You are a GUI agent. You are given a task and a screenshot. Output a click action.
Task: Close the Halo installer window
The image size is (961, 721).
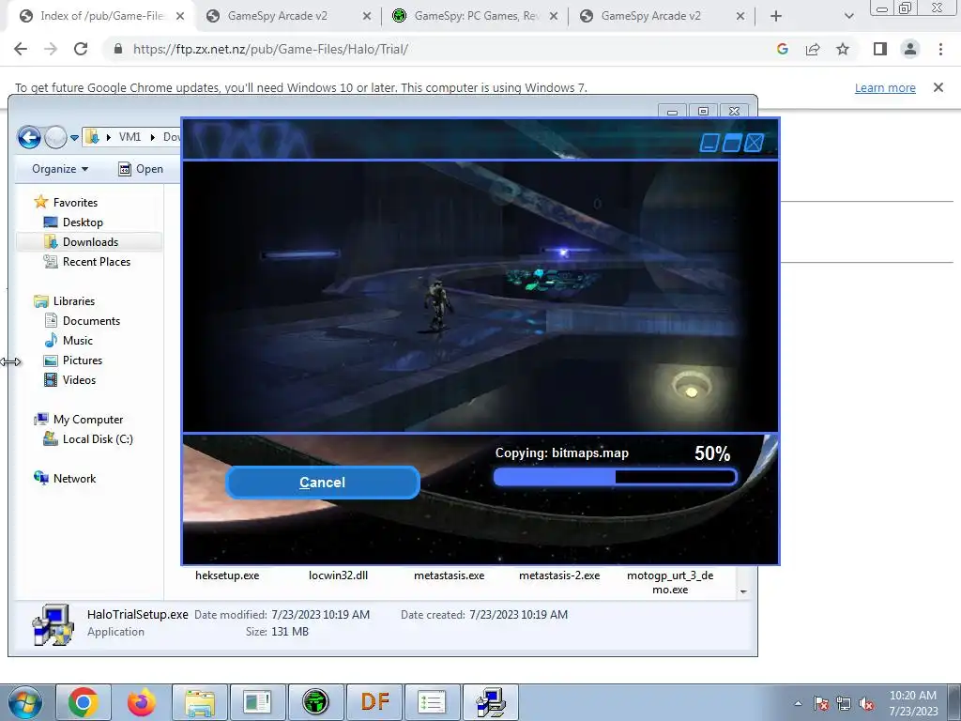pos(754,143)
